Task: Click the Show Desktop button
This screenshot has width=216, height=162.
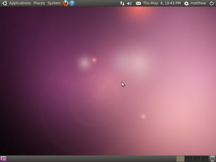Action: click(3, 159)
